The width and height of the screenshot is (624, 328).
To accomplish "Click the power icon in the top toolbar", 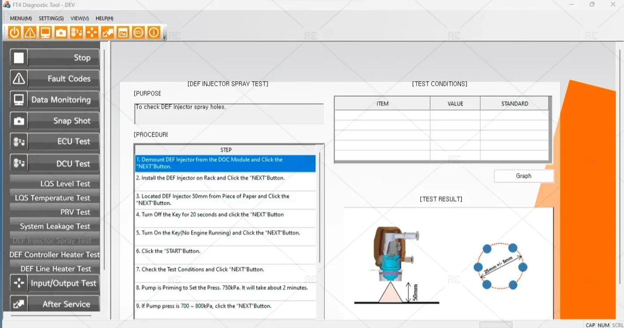I will [x=15, y=32].
